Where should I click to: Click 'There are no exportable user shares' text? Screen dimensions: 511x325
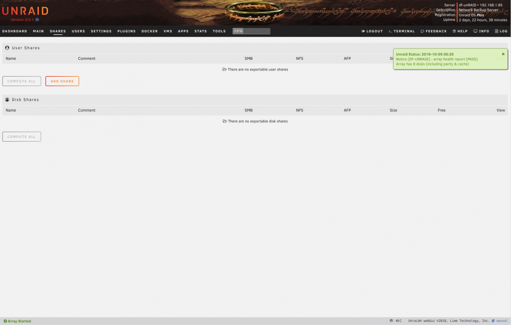click(x=258, y=69)
